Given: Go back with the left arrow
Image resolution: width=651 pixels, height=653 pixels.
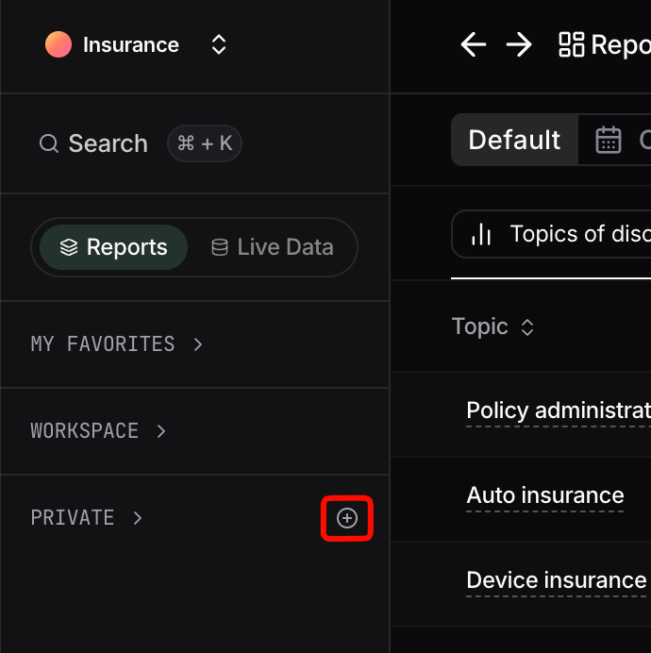Looking at the screenshot, I should [473, 44].
